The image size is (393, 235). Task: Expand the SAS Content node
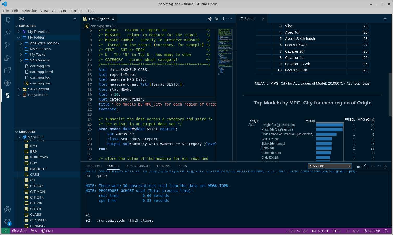tap(19, 89)
